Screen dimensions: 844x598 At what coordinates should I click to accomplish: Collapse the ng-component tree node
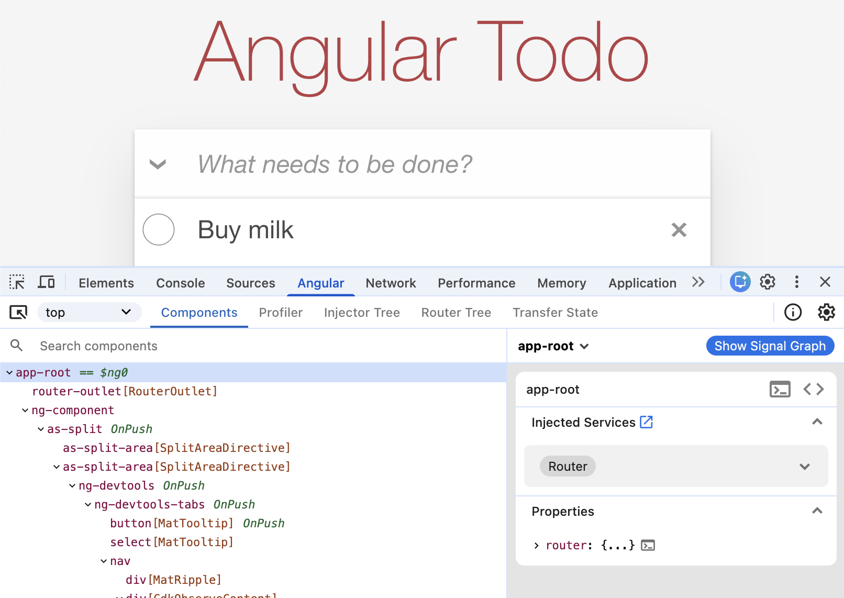[x=25, y=410]
